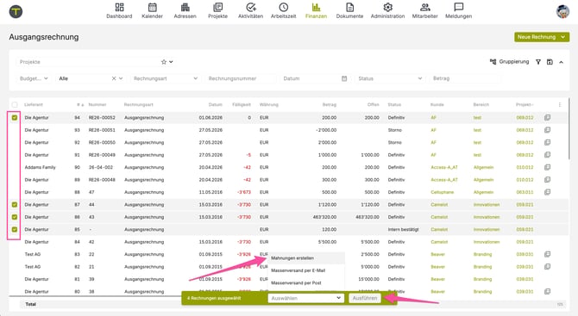Expand the Neue Rechnung dropdown arrow
Viewport: 578px width, 316px height.
coord(562,37)
